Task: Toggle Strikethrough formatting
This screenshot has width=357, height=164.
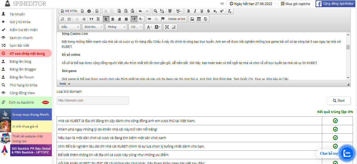Action: (x=208, y=11)
